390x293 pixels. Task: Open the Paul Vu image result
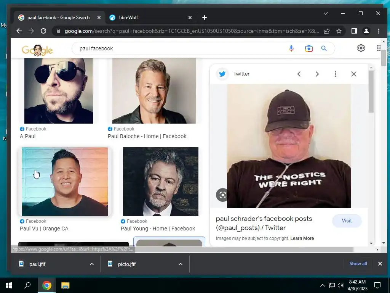[65, 181]
